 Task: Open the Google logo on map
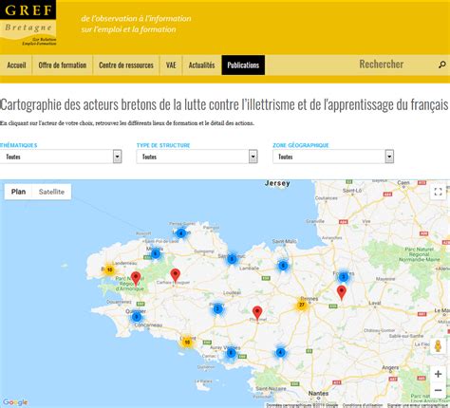click(x=15, y=402)
